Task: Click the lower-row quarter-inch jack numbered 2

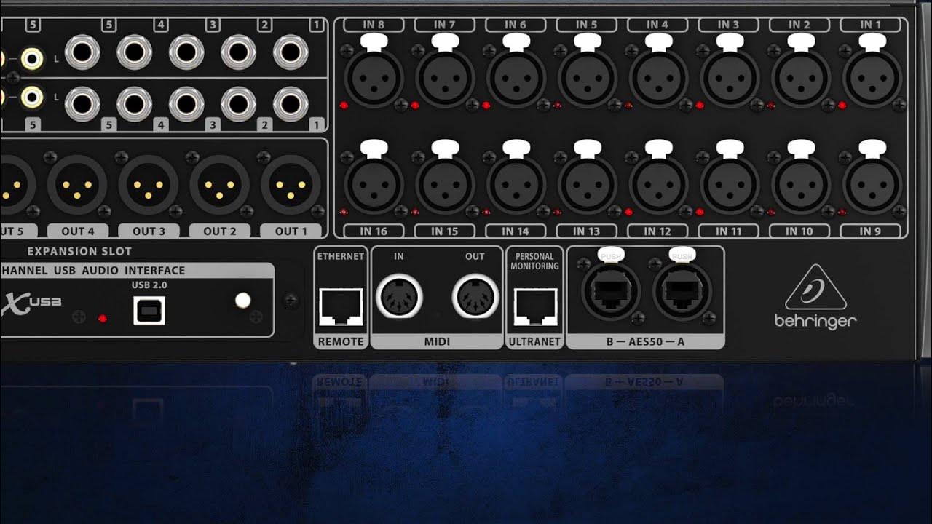Action: coord(239,104)
